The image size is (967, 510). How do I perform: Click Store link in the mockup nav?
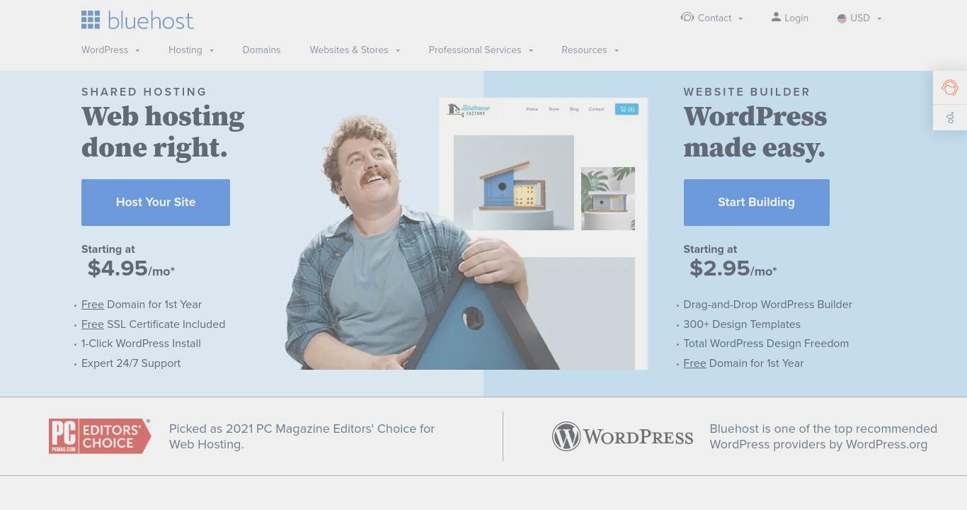tap(554, 109)
